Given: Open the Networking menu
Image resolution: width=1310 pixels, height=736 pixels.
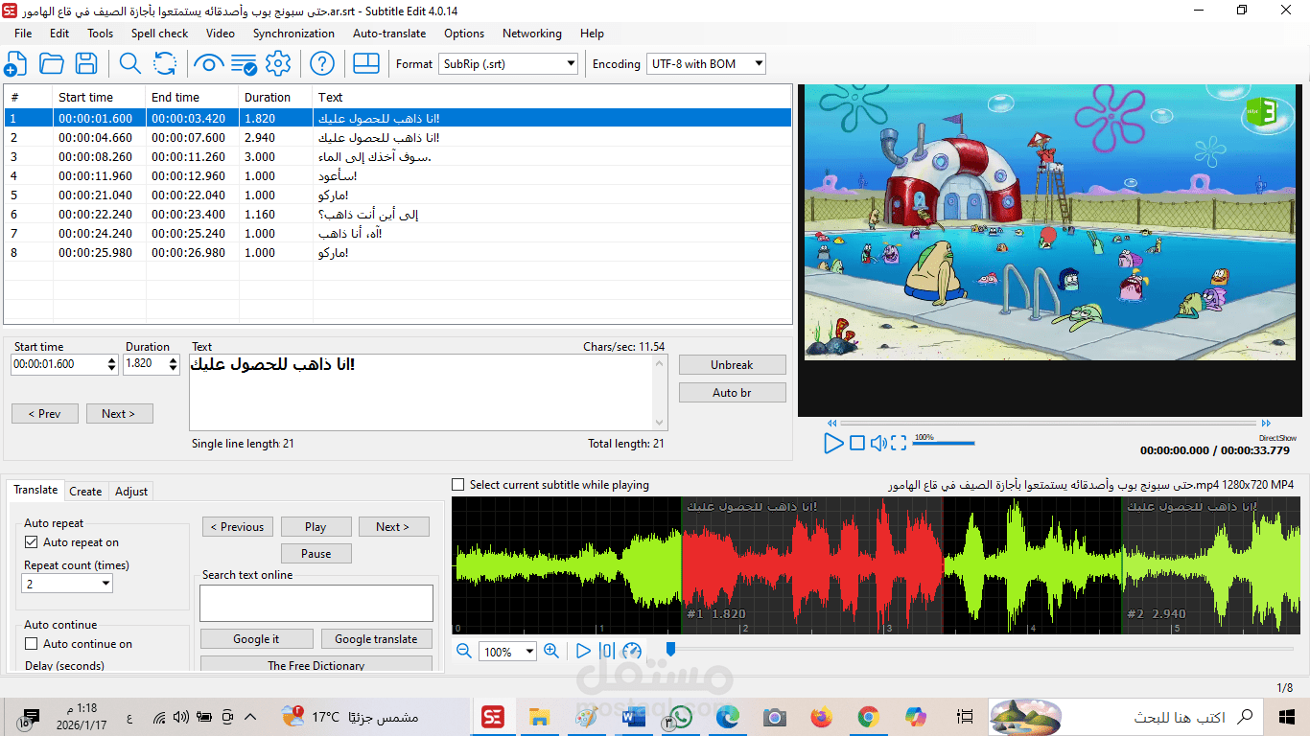Looking at the screenshot, I should [x=532, y=33].
